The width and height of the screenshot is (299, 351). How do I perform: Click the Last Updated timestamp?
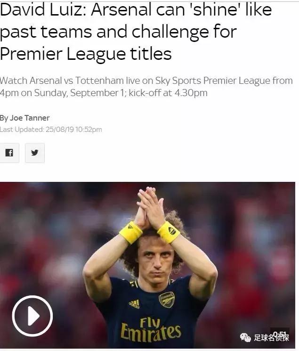51,130
